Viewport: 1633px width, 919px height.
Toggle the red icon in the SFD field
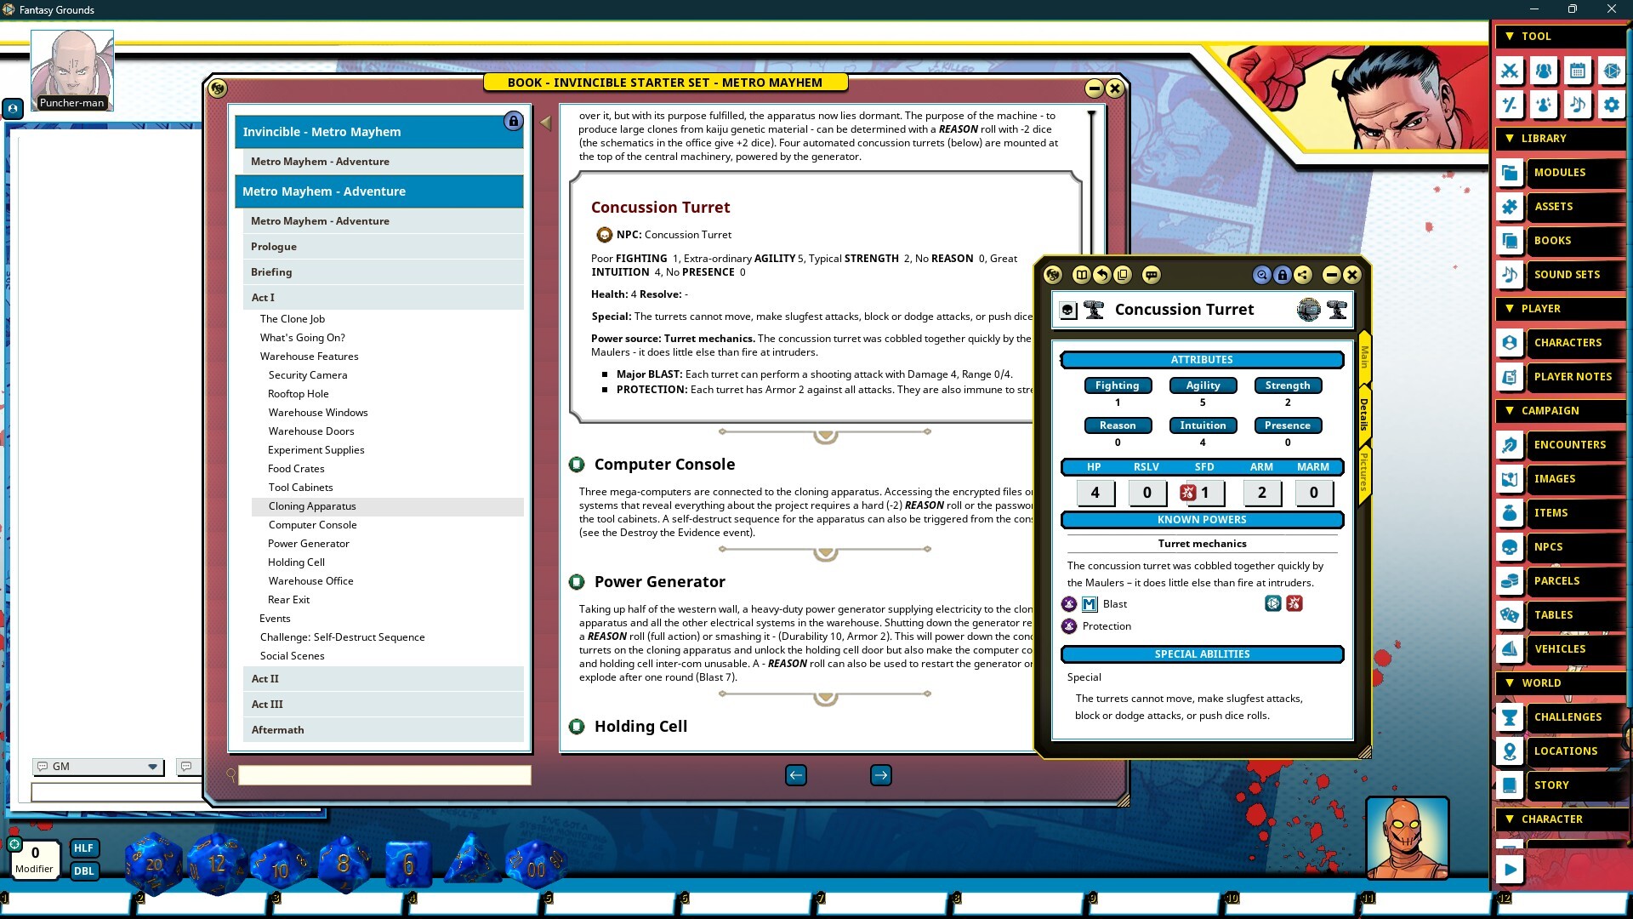(1188, 493)
